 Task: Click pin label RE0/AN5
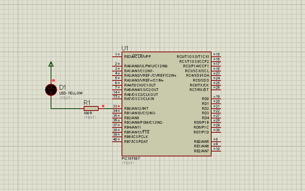point(201,141)
